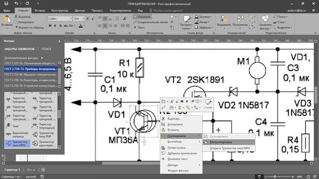Increase font size with larger A icon
Viewport: 319px width, 179px height.
pyautogui.click(x=88, y=18)
